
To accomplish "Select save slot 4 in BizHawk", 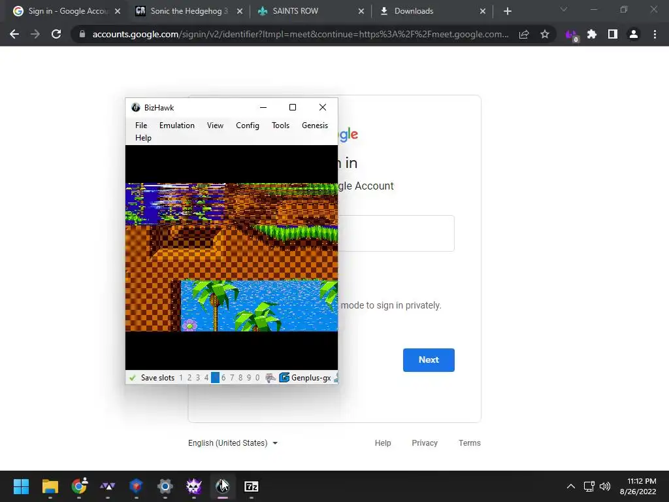I will point(206,377).
